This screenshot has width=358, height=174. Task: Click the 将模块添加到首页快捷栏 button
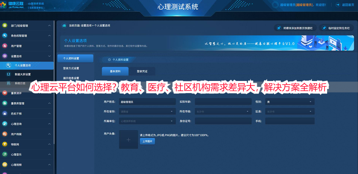(295, 28)
